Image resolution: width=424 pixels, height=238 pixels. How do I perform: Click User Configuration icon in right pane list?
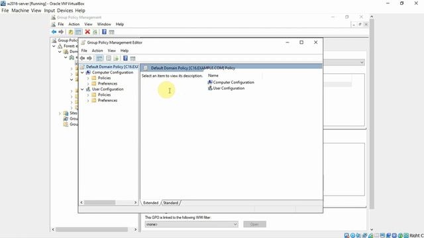pos(210,88)
